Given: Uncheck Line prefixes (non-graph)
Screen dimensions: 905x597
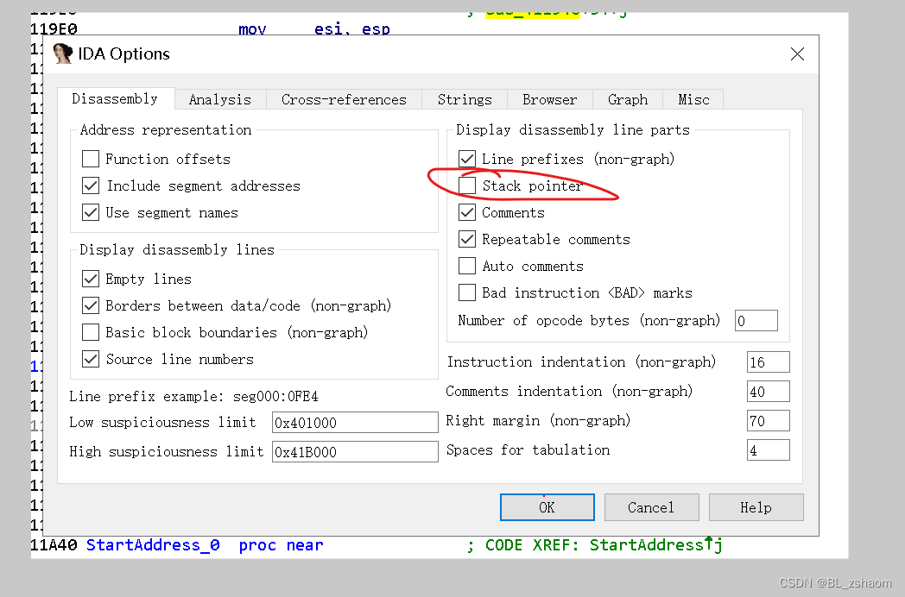Looking at the screenshot, I should coord(467,159).
